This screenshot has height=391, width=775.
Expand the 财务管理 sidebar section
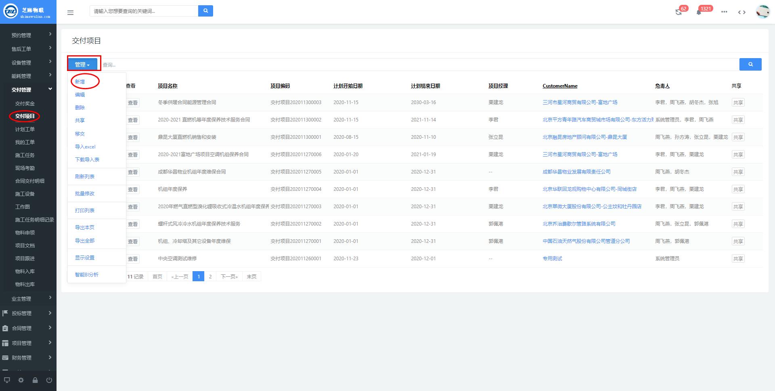click(x=28, y=358)
